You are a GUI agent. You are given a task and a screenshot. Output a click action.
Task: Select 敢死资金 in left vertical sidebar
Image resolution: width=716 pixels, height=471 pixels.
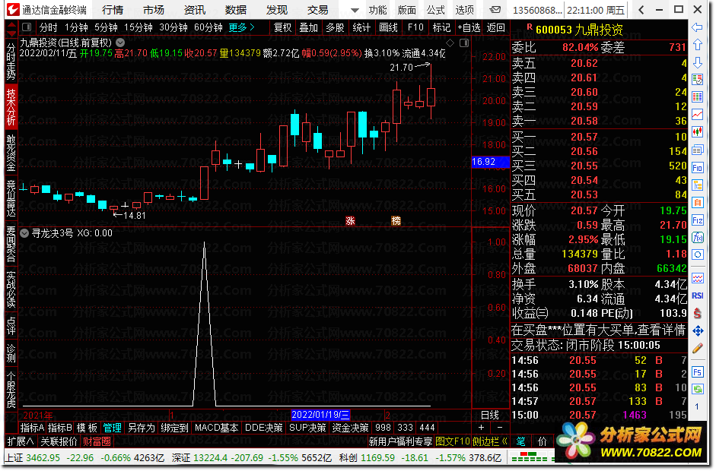(11, 153)
